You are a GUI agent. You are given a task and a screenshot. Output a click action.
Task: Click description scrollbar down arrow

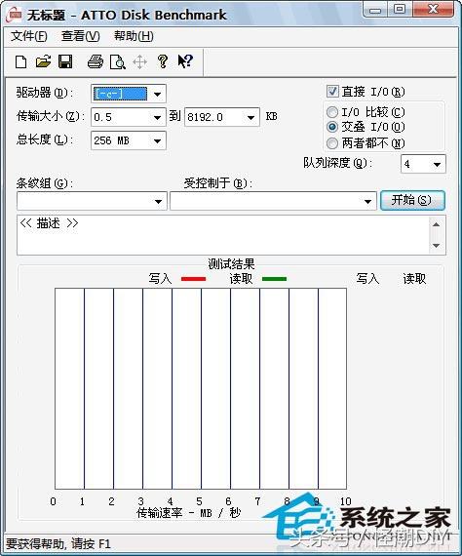tap(436, 246)
